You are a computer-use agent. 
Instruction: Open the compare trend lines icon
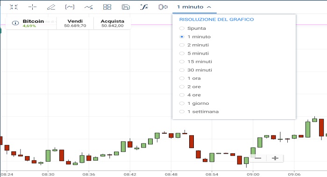coord(88,7)
